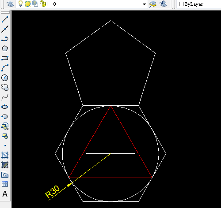Select the Circle tool
This screenshot has width=221, height=208.
(5, 78)
